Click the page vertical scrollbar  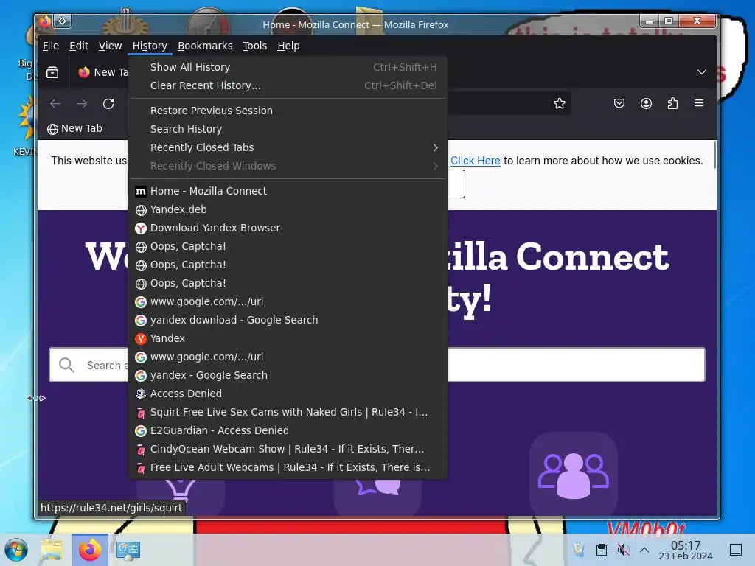pyautogui.click(x=714, y=155)
